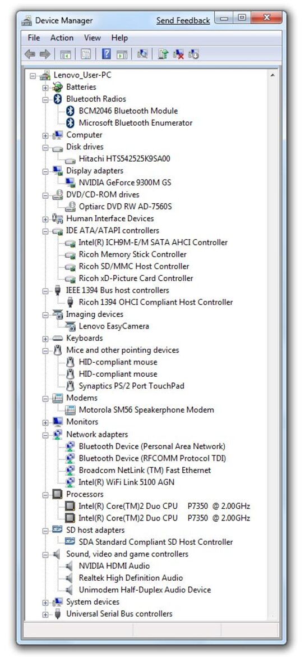Click the scrollbar up arrow

273,75
